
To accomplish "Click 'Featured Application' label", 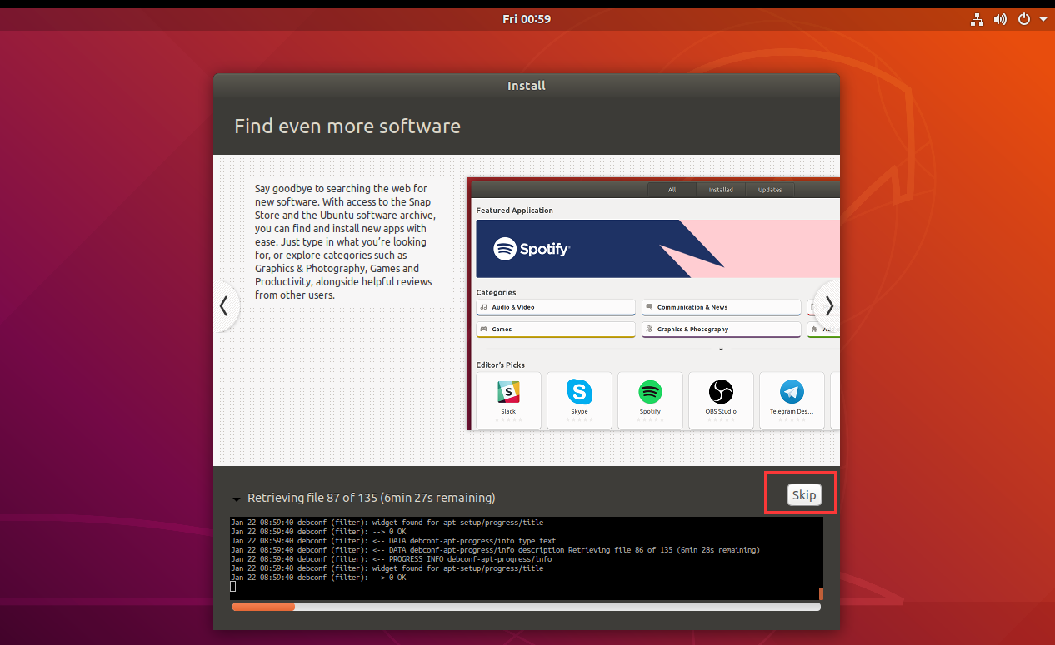I will click(514, 211).
